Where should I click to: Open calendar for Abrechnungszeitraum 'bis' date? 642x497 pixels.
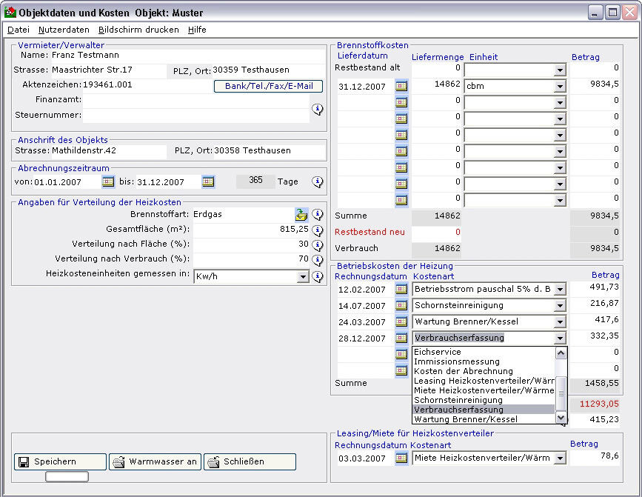click(x=208, y=181)
